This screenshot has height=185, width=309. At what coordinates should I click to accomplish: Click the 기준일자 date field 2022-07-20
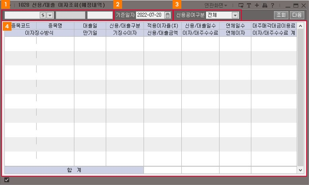pos(150,15)
